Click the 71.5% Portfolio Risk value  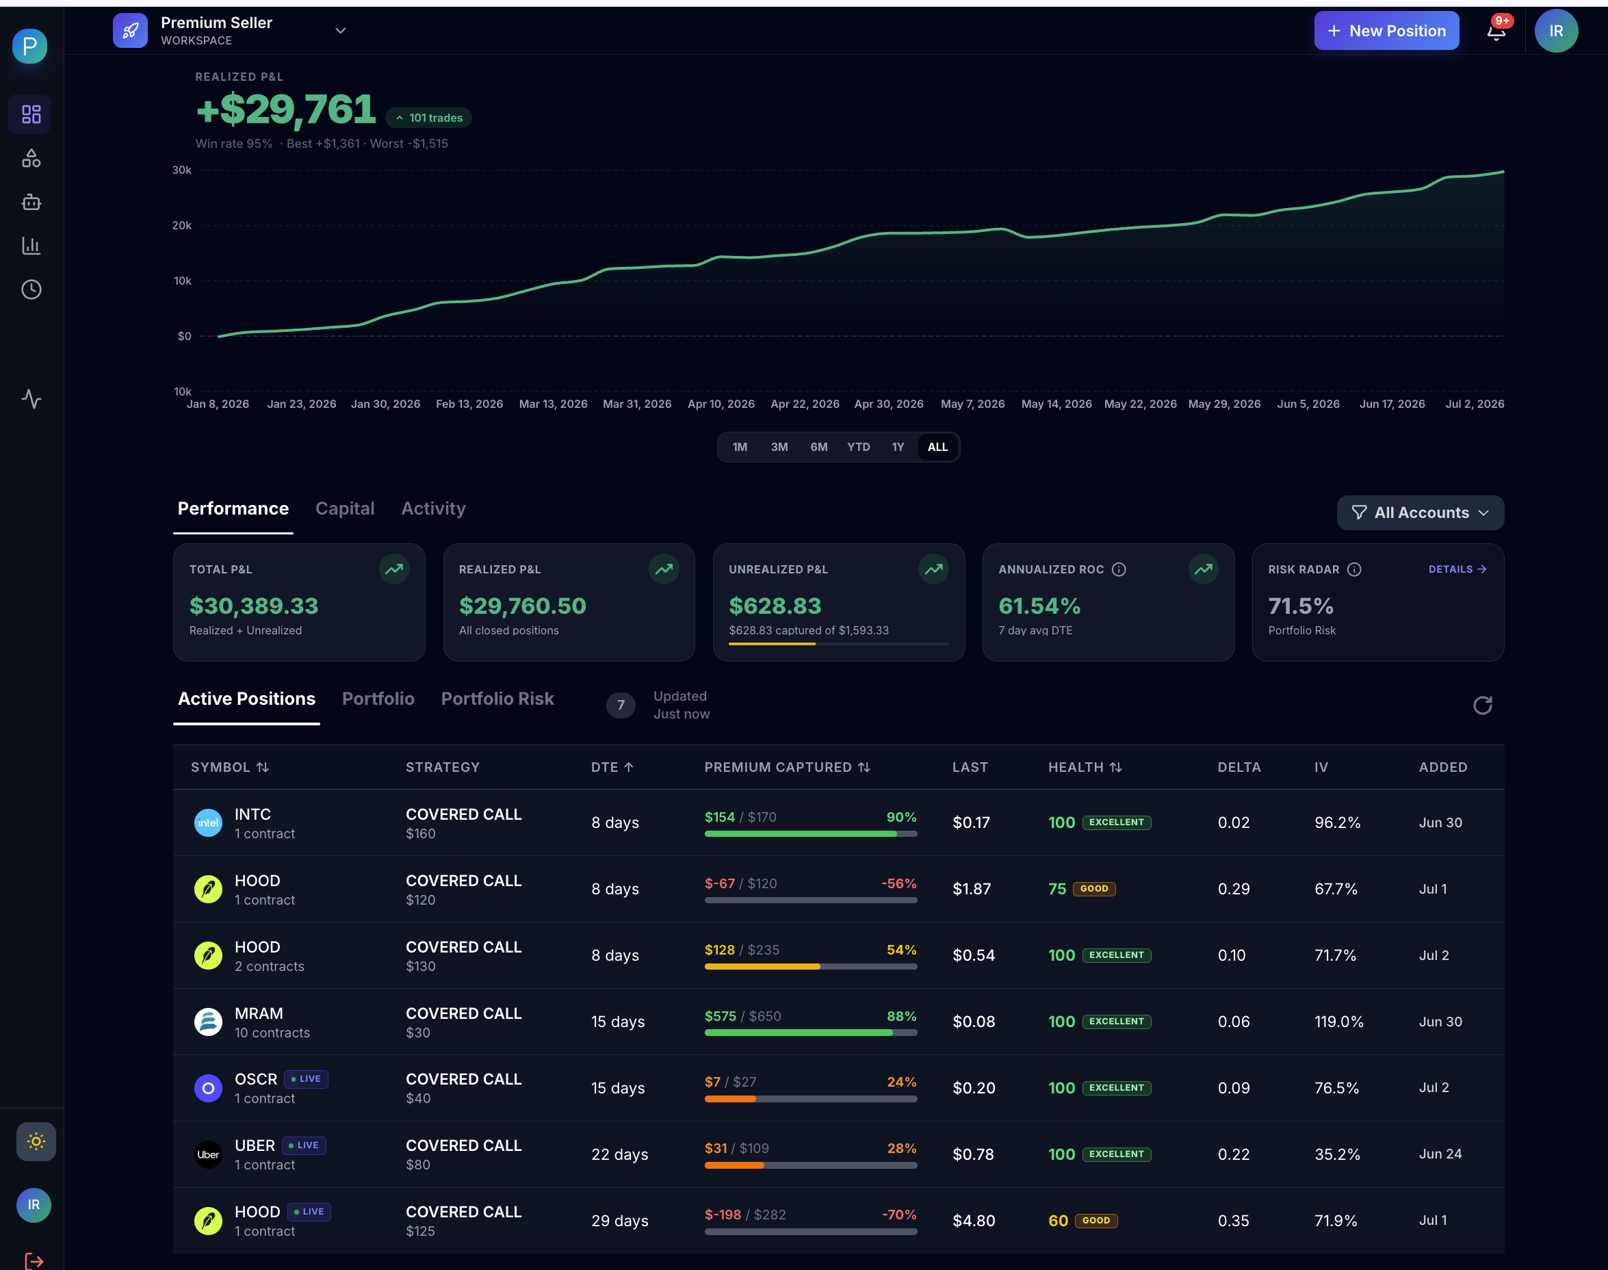1301,606
